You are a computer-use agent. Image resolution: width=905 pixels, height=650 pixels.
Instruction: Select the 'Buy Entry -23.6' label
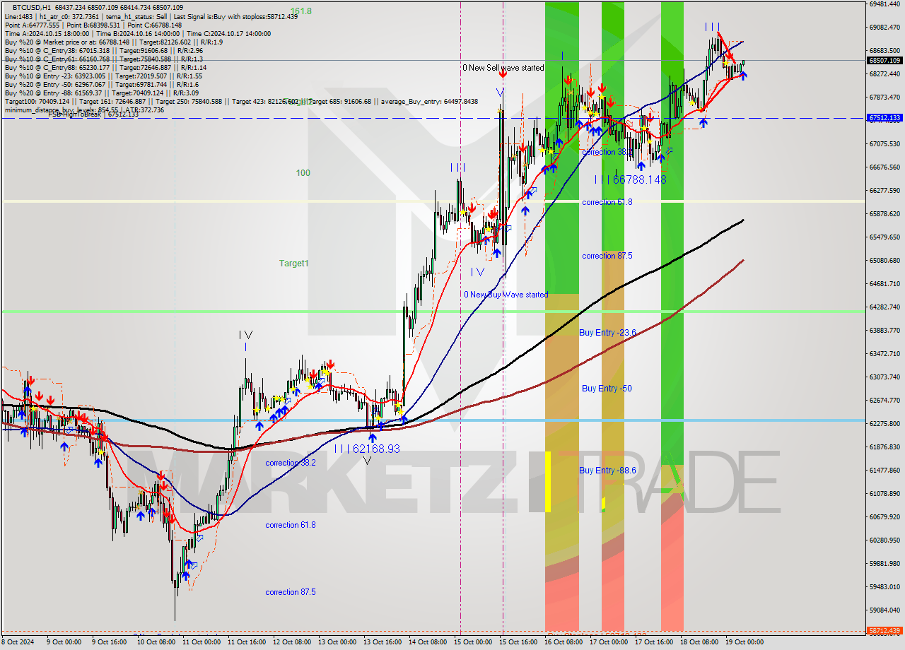coord(607,332)
